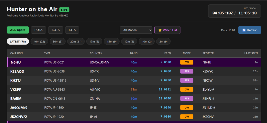Select the IOTA spots filter
This screenshot has height=123, width=267.
point(72,30)
